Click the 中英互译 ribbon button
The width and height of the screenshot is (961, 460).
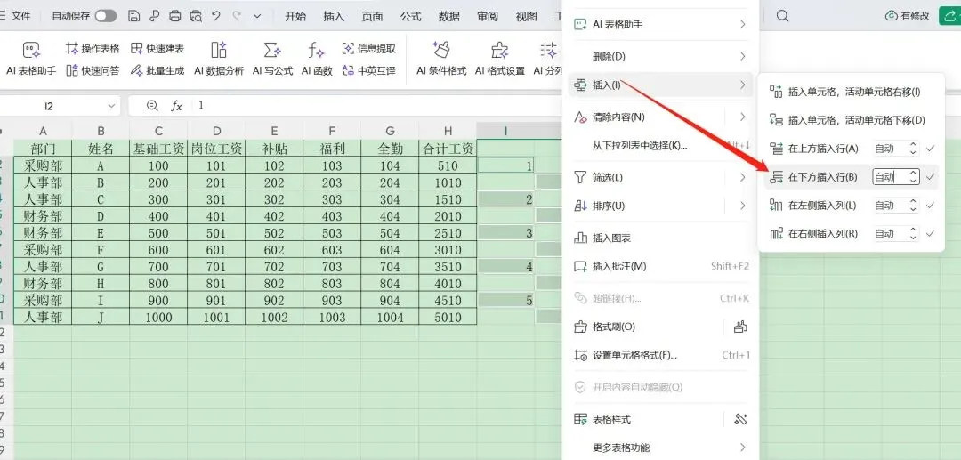pos(369,70)
